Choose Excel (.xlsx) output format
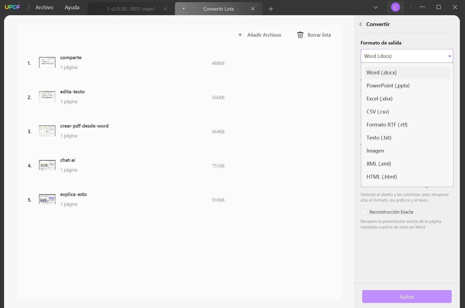Image resolution: width=465 pixels, height=308 pixels. click(x=407, y=99)
